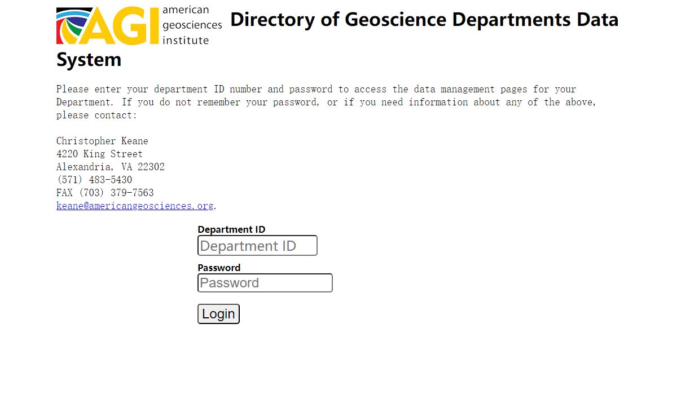Open the keane@americangeosciences.org email link

(x=135, y=206)
